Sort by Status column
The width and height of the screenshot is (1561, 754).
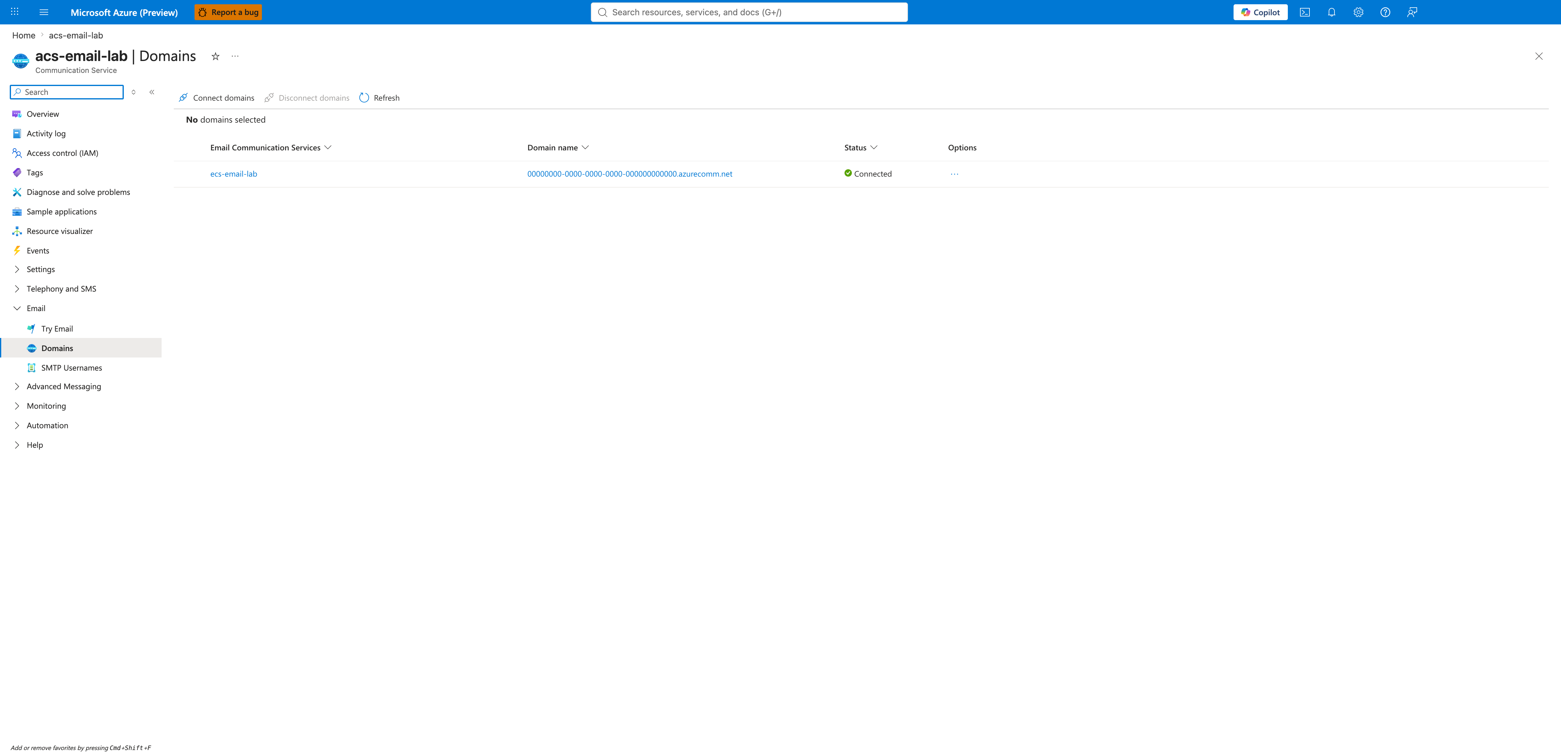pyautogui.click(x=860, y=147)
